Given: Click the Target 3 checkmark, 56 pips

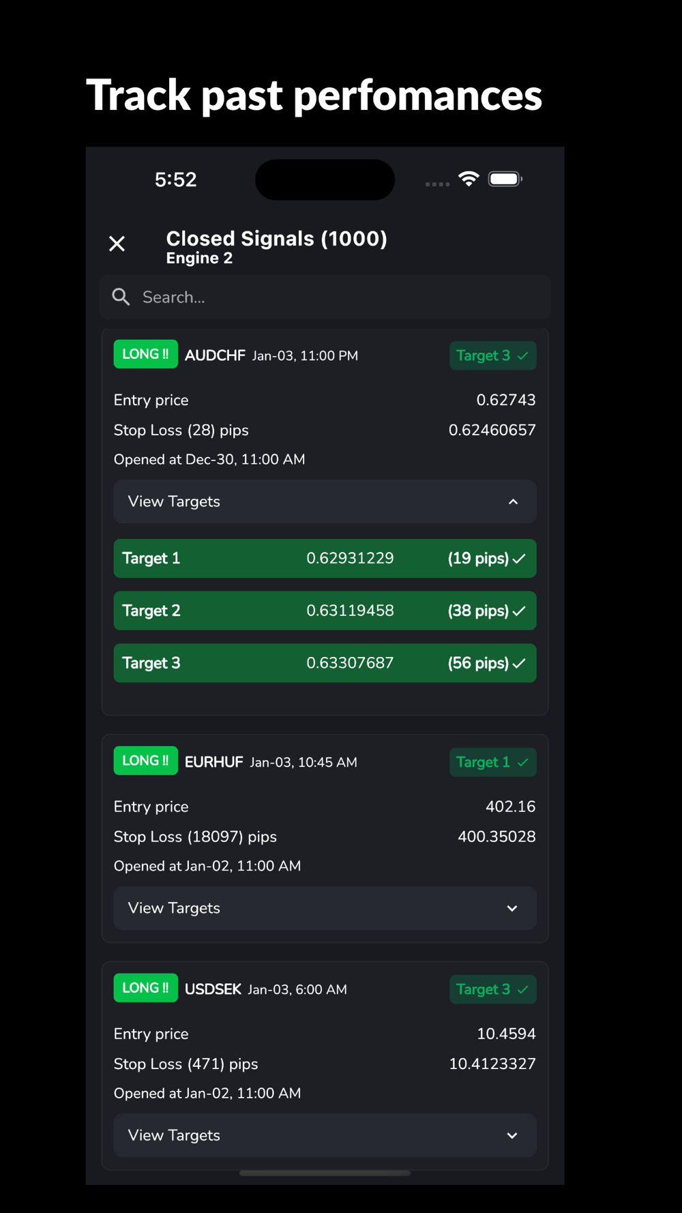Looking at the screenshot, I should click(519, 663).
